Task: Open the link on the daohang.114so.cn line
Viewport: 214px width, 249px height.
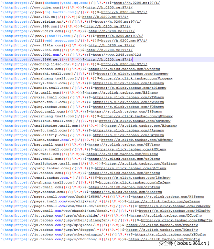Action: [124, 64]
